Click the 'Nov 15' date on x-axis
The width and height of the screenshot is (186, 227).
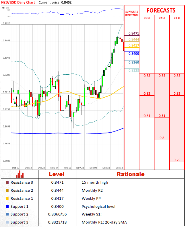click(x=67, y=168)
